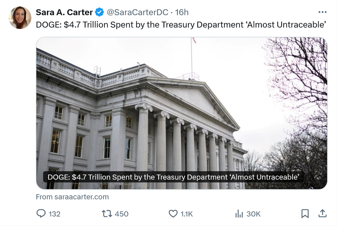Open Sara A. Carter's profile picture
The width and height of the screenshot is (337, 226).
tap(20, 18)
